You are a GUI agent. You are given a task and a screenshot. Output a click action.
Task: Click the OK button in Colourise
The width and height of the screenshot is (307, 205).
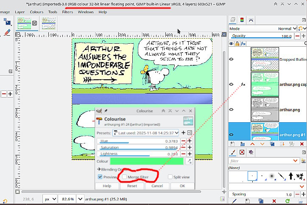coord(182,186)
